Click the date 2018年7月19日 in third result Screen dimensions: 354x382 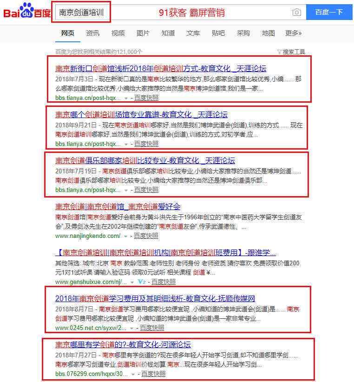(76, 171)
